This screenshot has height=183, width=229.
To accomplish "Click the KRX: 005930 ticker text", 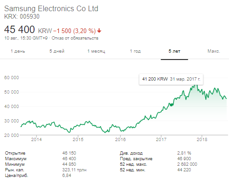I will pos(22,16).
